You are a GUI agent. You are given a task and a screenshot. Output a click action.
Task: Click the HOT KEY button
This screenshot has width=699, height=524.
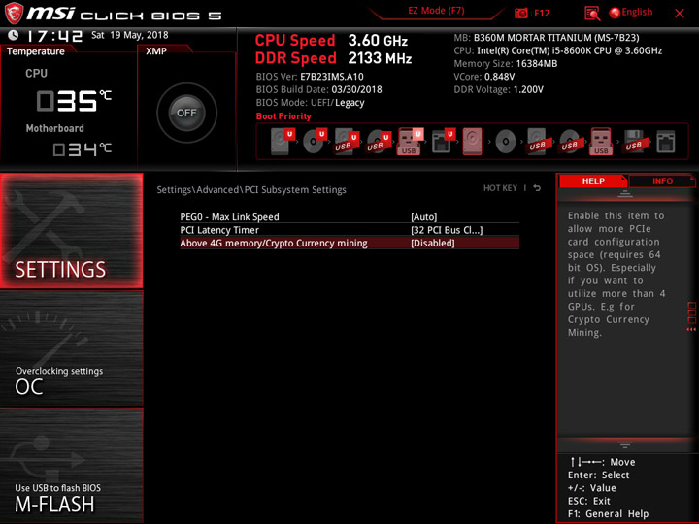[500, 188]
